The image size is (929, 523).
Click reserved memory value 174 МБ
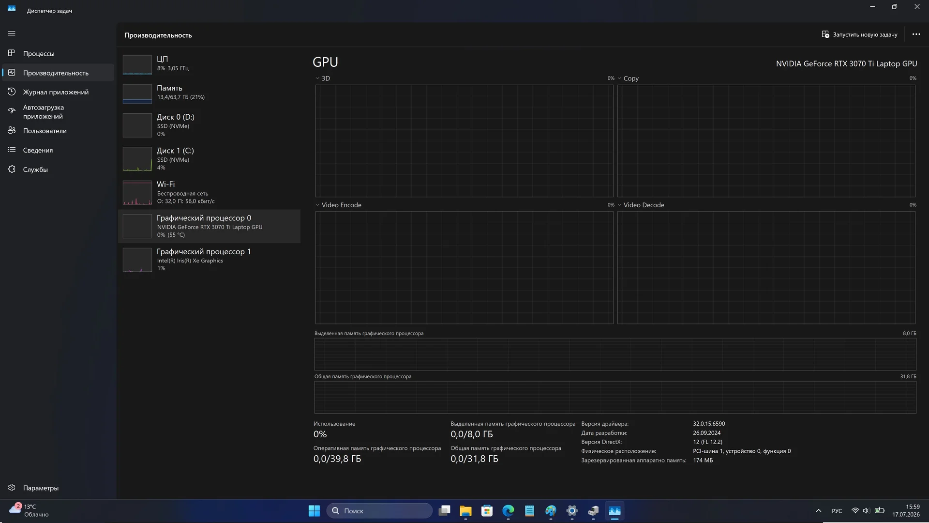pos(703,460)
